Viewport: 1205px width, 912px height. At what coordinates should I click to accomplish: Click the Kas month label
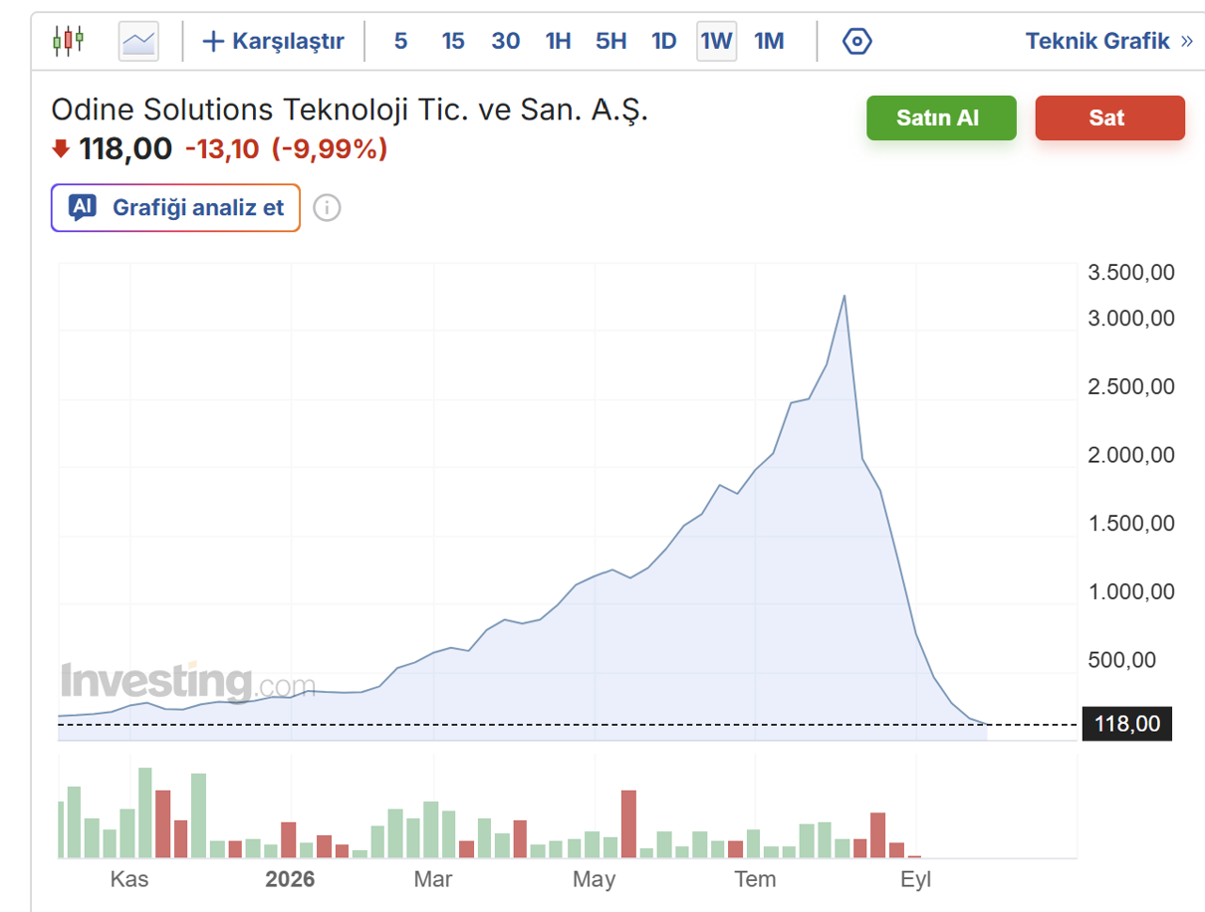(x=129, y=879)
